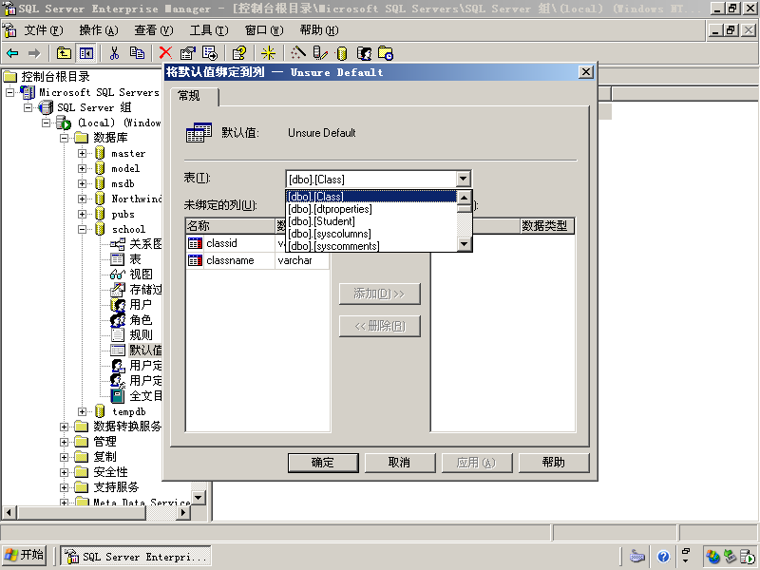This screenshot has width=760, height=570.
Task: Select the pubs database node
Action: 123,215
